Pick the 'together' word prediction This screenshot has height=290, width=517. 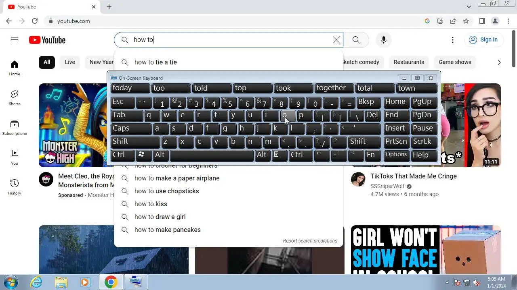334,88
